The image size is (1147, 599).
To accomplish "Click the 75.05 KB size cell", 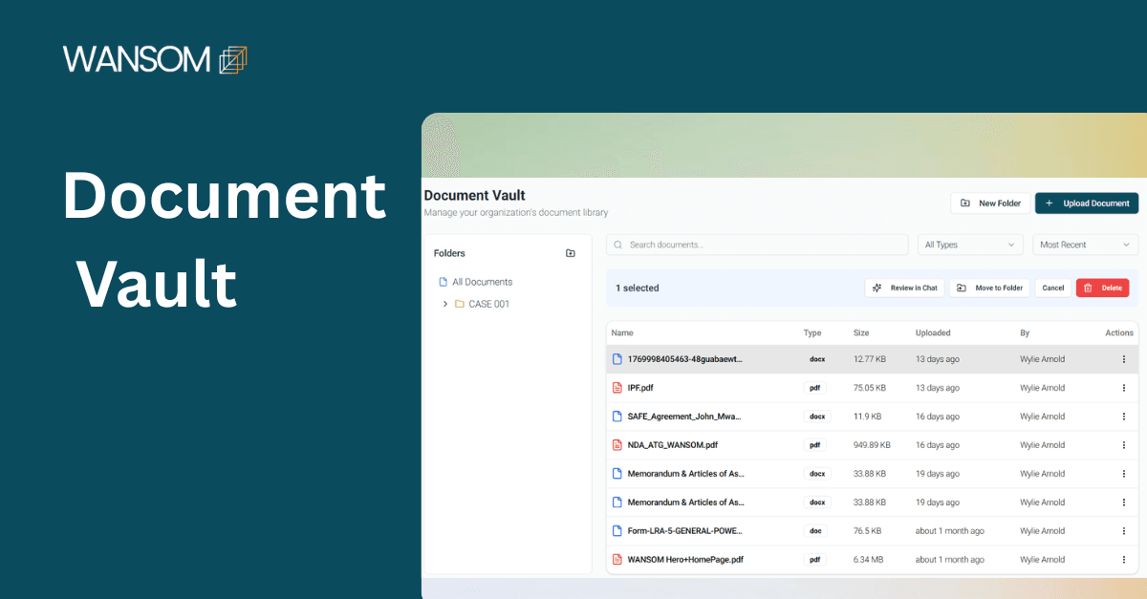I will pos(870,388).
